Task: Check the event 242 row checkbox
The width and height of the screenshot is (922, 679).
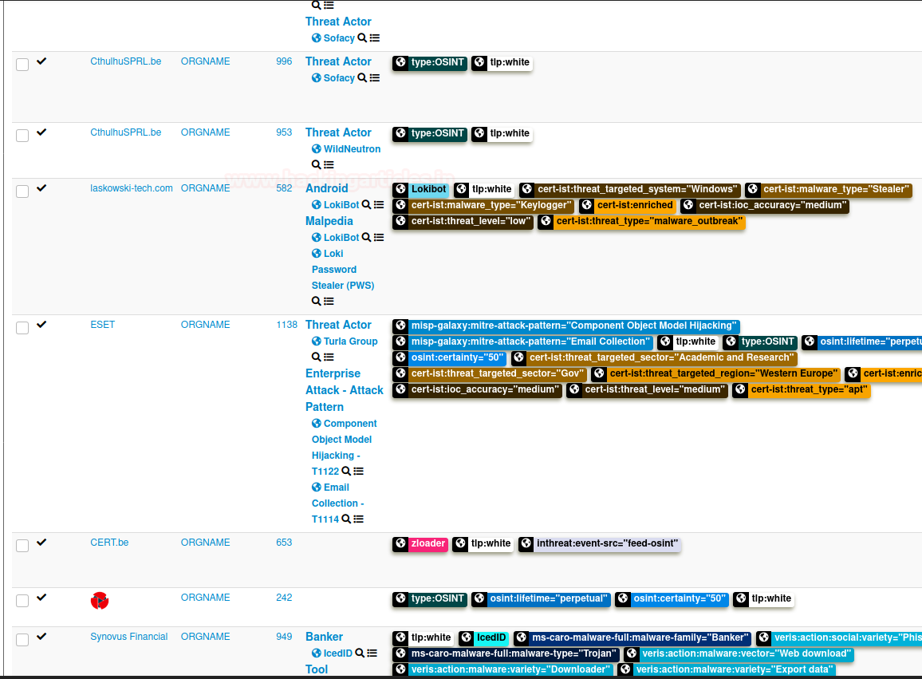Action: (x=22, y=601)
